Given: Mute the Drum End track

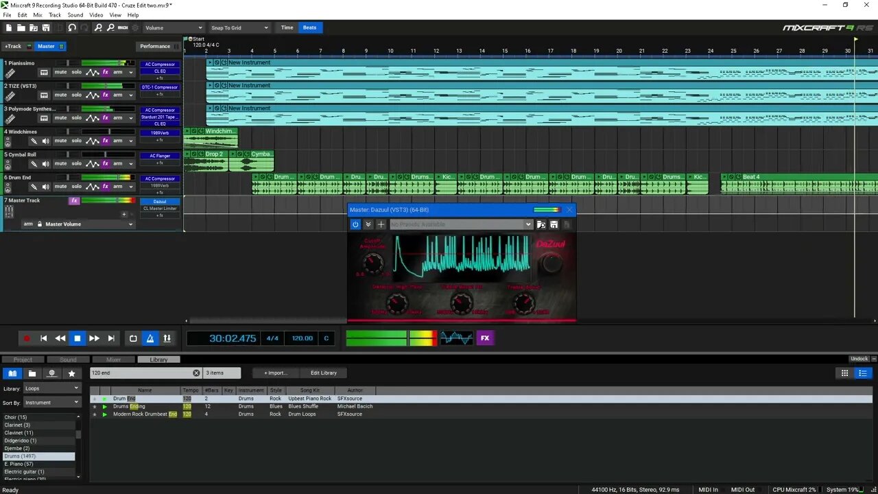Looking at the screenshot, I should point(60,187).
